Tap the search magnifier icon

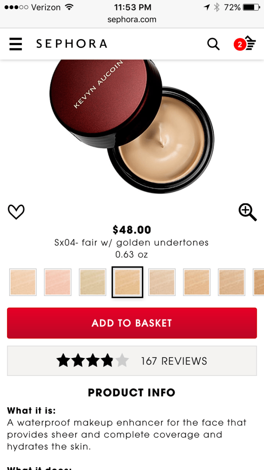point(214,44)
